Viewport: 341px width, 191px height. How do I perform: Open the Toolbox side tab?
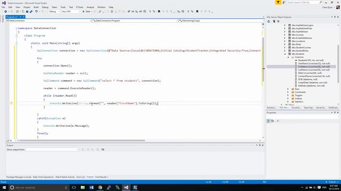pyautogui.click(x=3, y=19)
